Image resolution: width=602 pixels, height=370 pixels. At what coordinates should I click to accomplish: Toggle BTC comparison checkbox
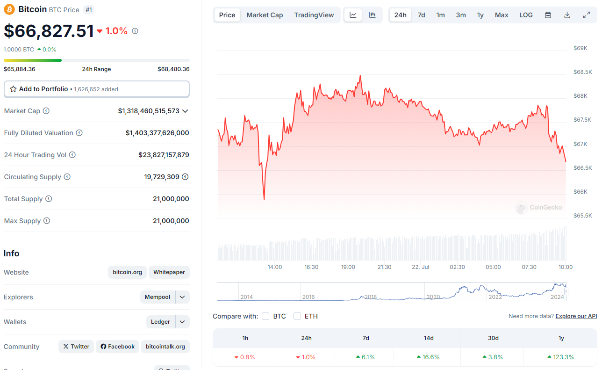click(265, 316)
